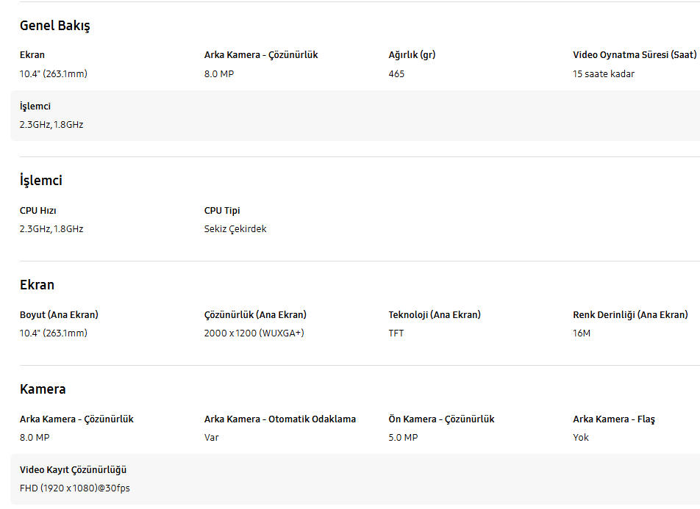Click the Genel Bakış section heading

(x=54, y=26)
